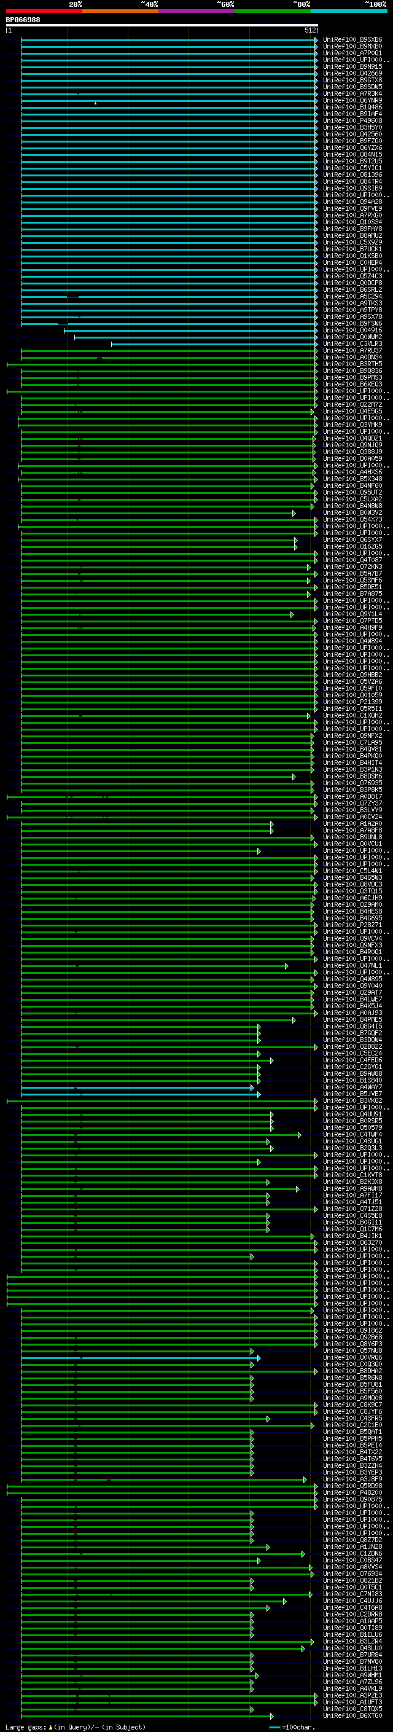Image resolution: width=393 pixels, height=1732 pixels.
Task: Open hit UniRef100_A7PQQ1
Action: tap(352, 53)
